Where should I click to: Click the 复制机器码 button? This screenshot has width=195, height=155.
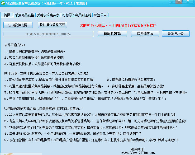(112, 34)
